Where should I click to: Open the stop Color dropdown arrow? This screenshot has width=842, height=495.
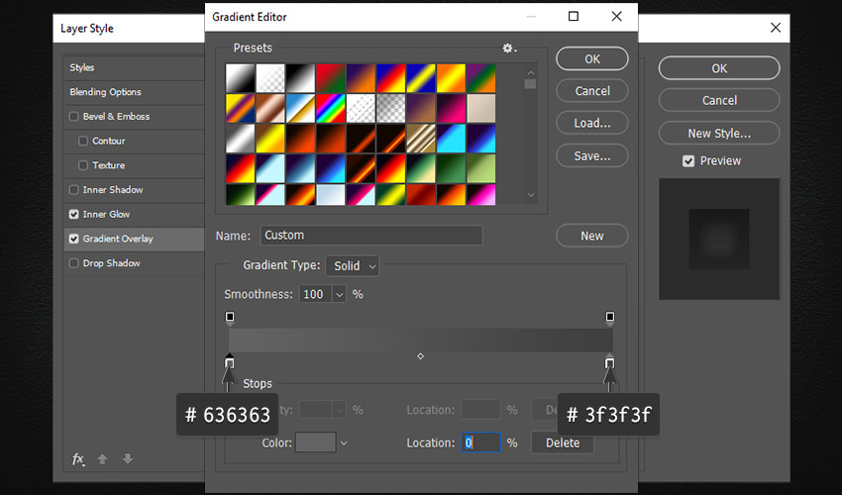tap(344, 444)
